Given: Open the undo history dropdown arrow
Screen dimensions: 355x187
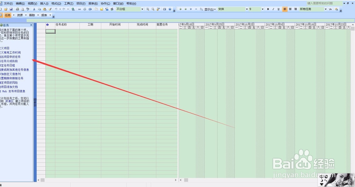Looking at the screenshot, I should [x=60, y=9].
